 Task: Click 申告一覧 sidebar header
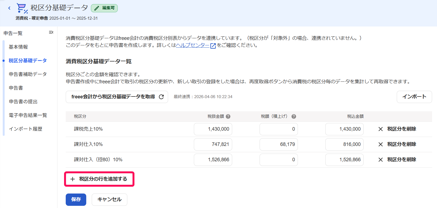13,33
